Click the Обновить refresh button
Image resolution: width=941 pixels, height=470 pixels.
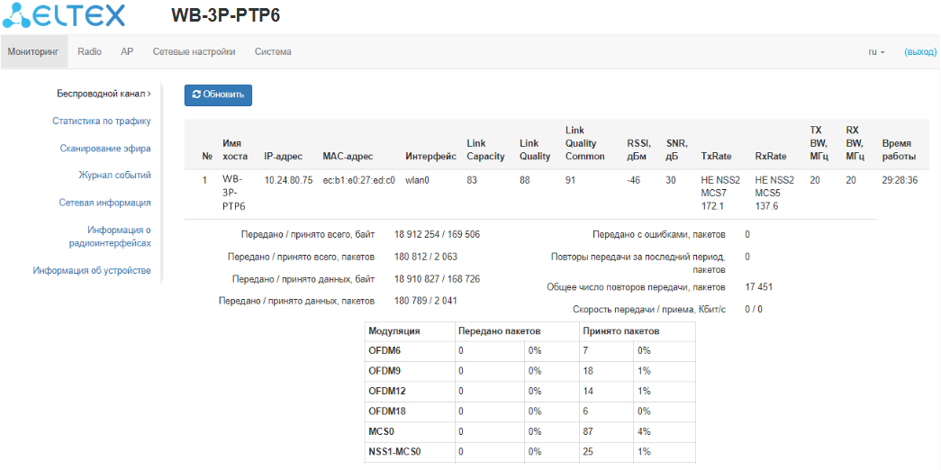point(218,95)
